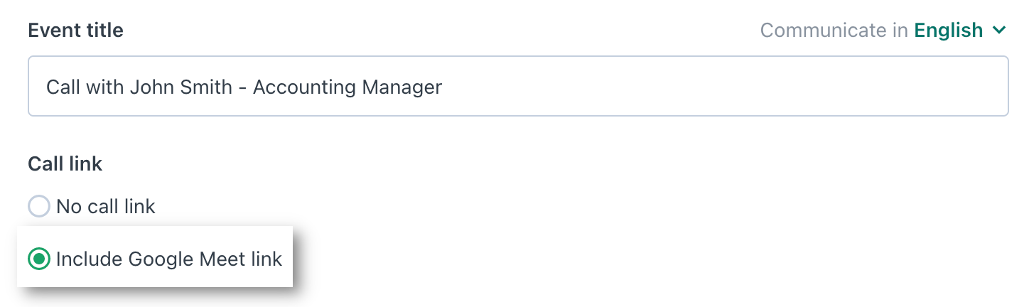
Task: Click the chevron next to English
Action: click(999, 31)
